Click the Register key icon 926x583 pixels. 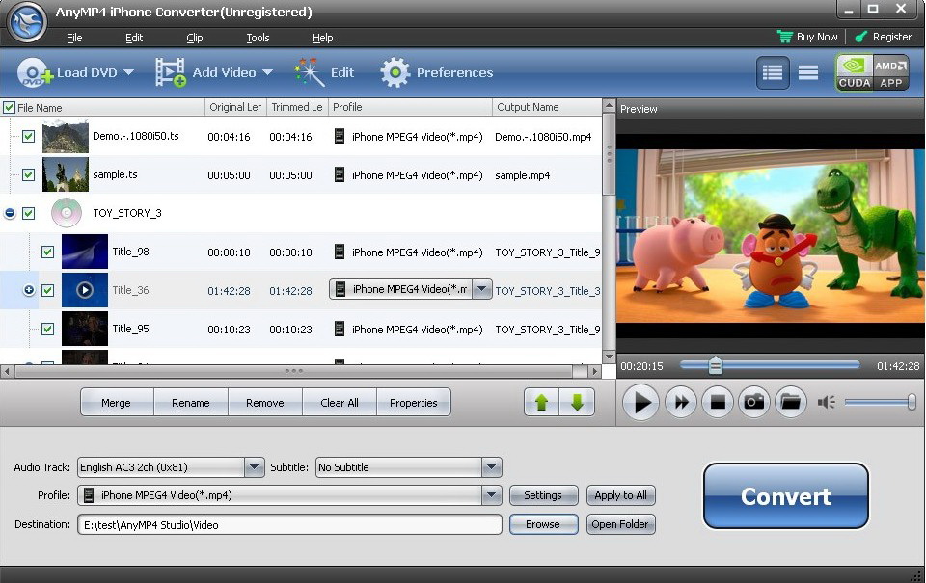861,37
